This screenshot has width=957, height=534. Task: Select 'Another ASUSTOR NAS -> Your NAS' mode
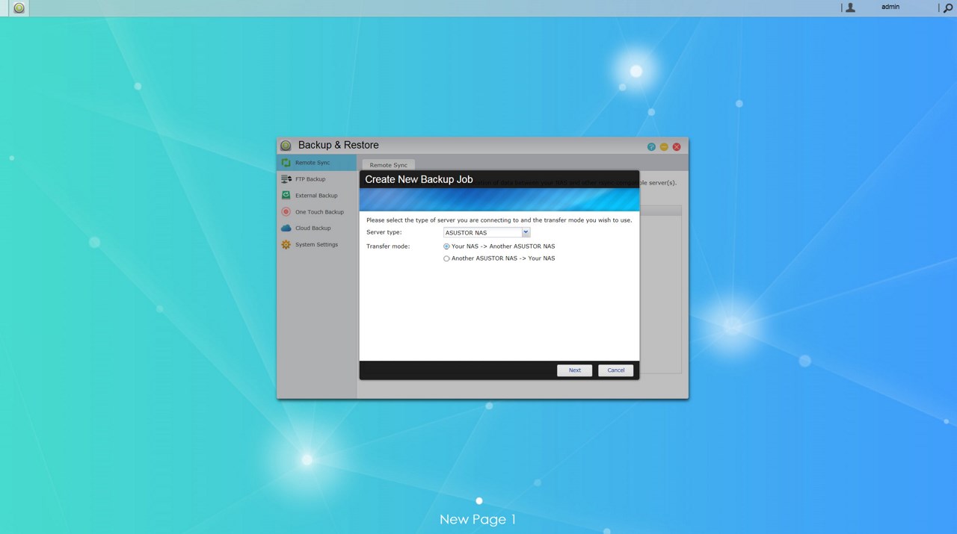446,258
